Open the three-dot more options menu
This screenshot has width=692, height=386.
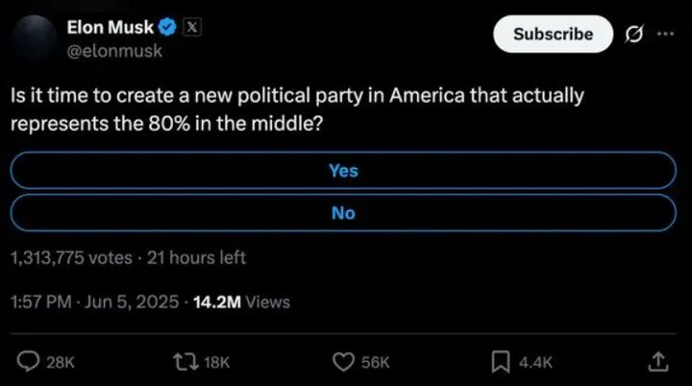coord(665,34)
